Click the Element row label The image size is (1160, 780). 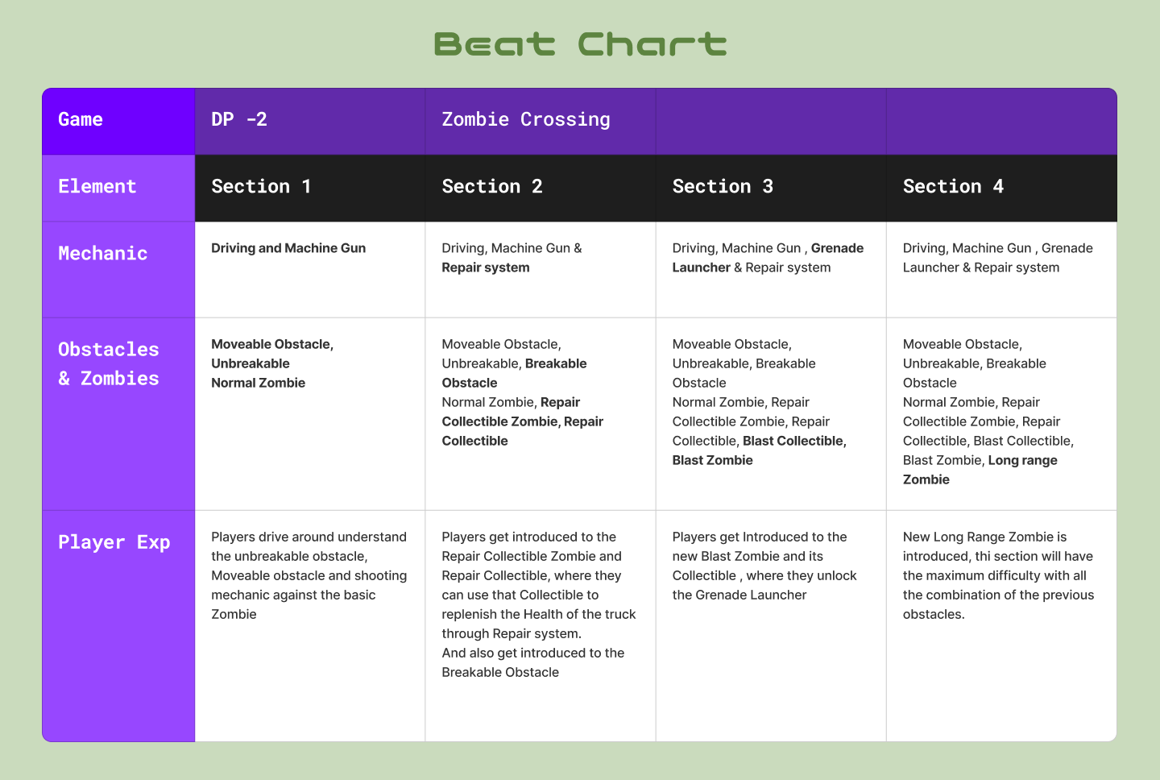click(97, 187)
